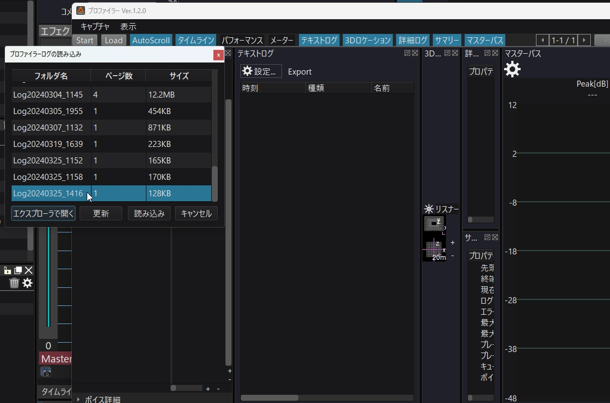Click Export in the text log panel
This screenshot has width=610, height=403.
[300, 72]
